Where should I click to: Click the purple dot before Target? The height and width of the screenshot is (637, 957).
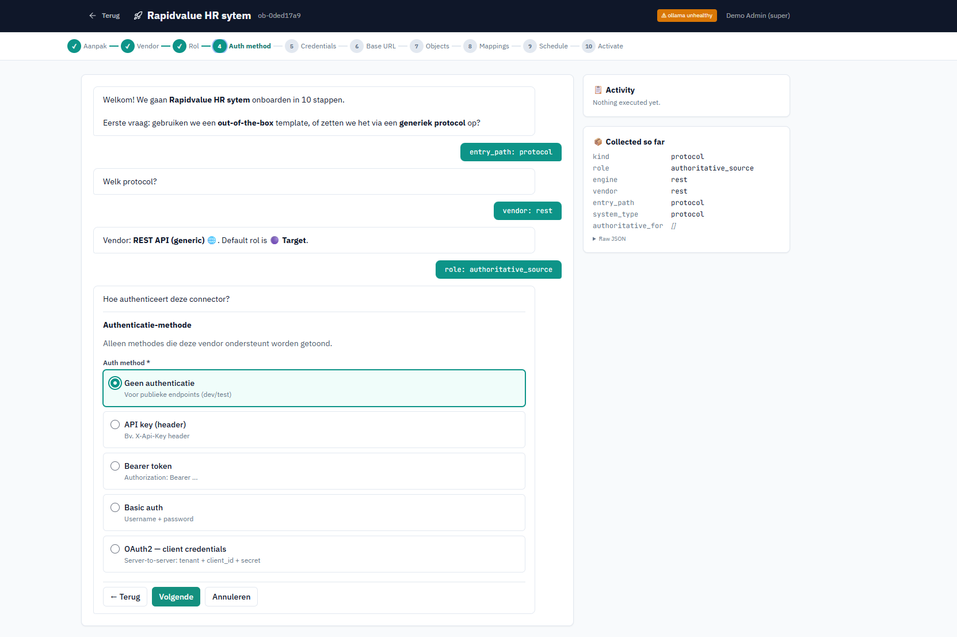pos(274,240)
